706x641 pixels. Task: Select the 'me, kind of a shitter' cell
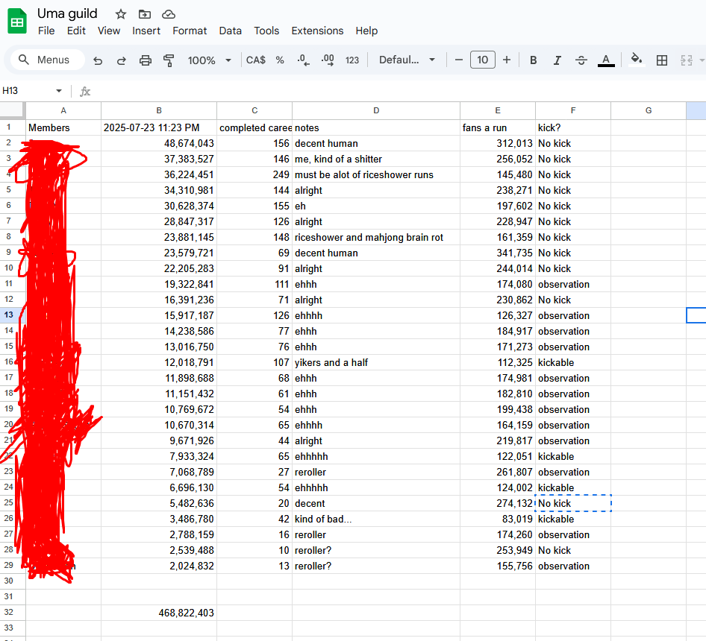(x=376, y=159)
